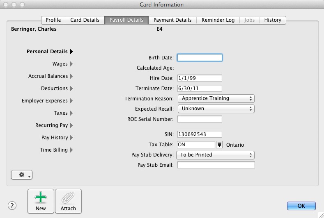Click the Pay Stub Email field
This screenshot has width=324, height=218.
click(x=216, y=165)
